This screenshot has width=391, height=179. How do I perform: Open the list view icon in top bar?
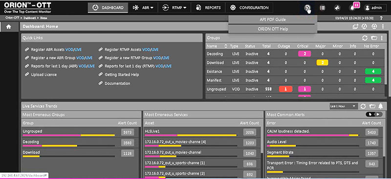tap(322, 8)
